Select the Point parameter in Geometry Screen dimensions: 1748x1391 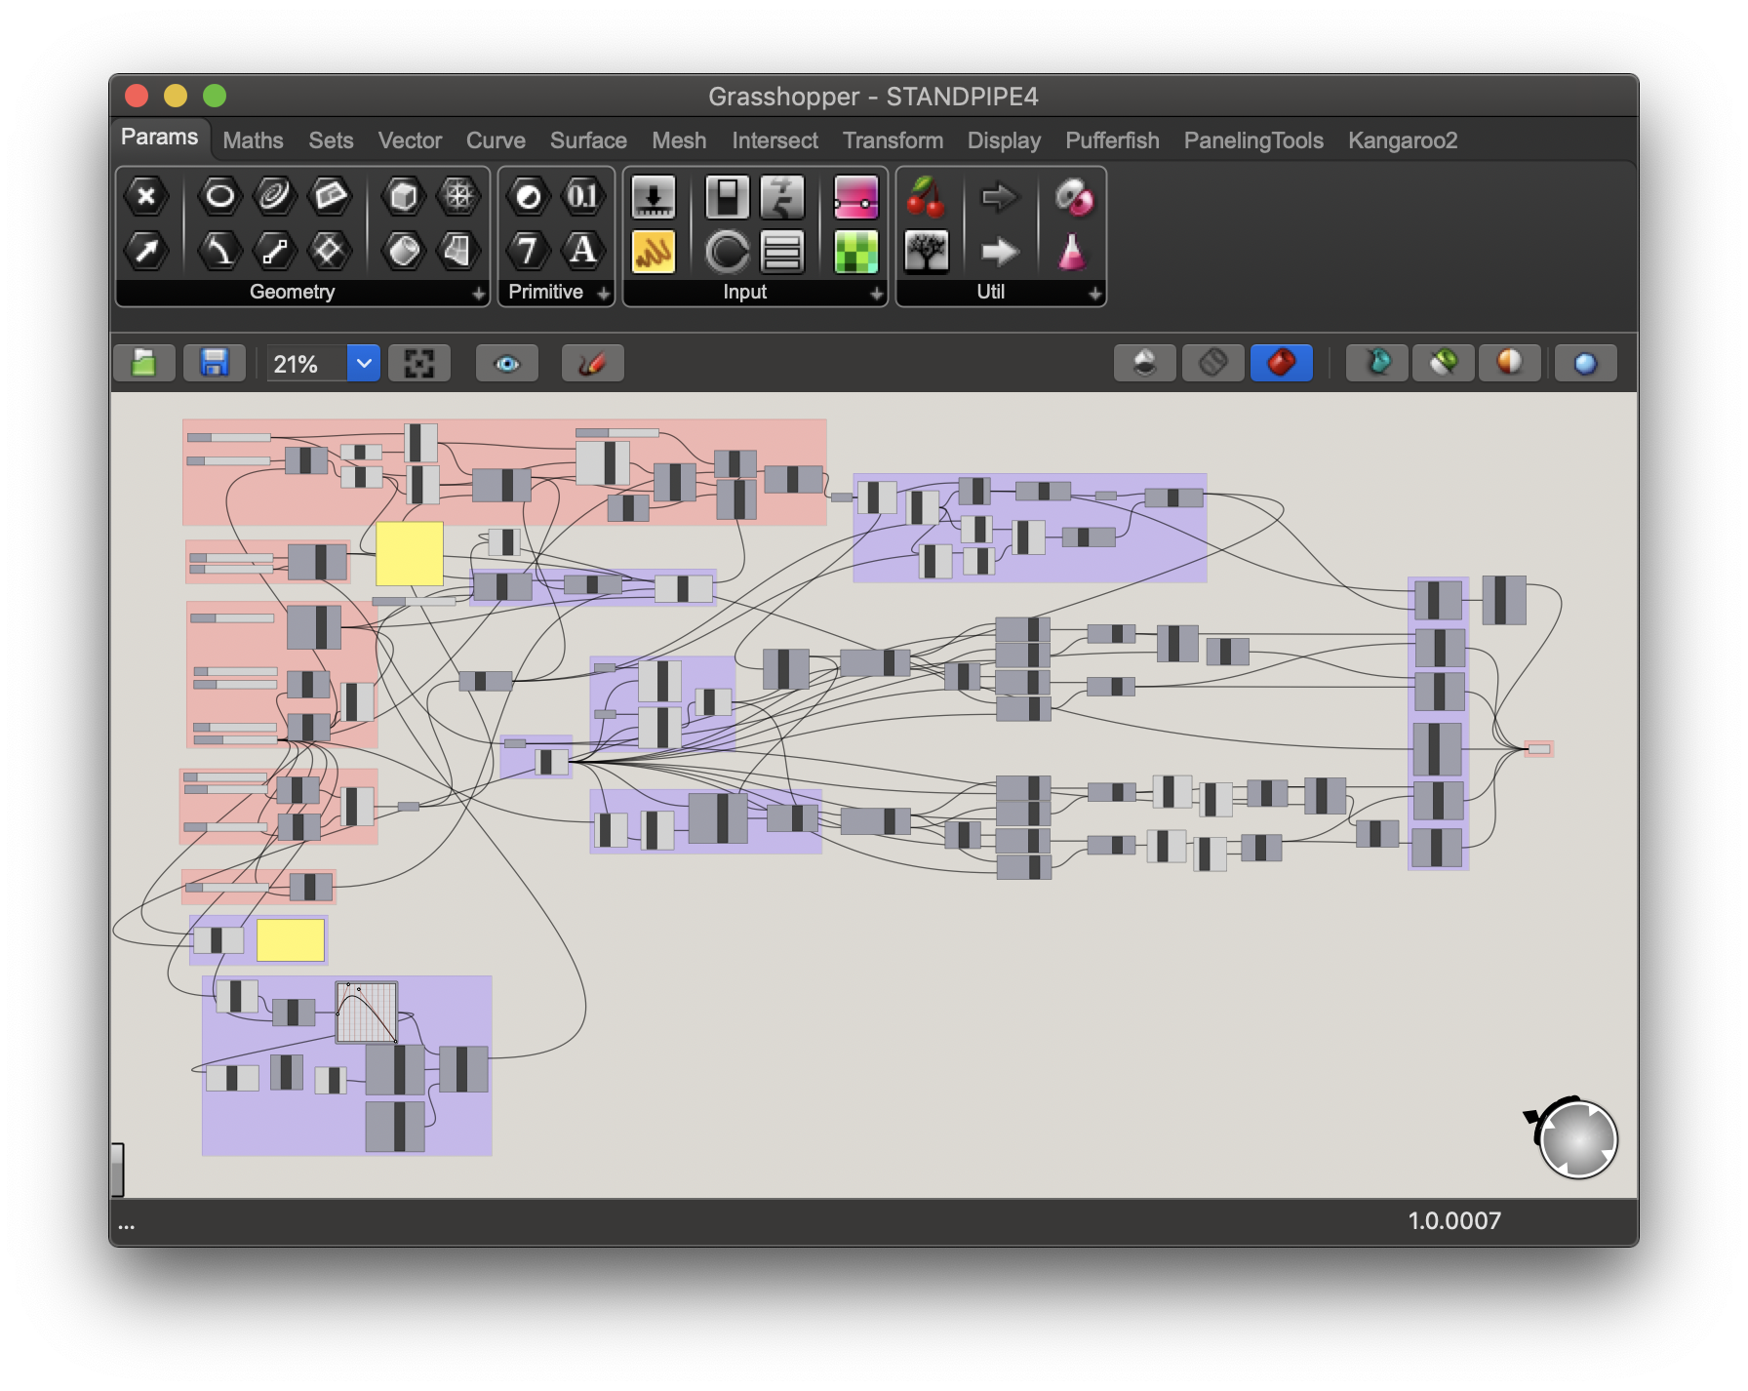[146, 197]
